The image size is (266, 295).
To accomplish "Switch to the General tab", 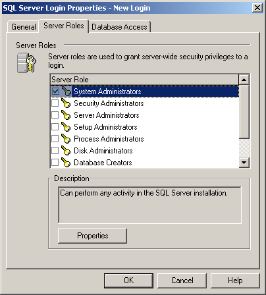I will (x=24, y=27).
